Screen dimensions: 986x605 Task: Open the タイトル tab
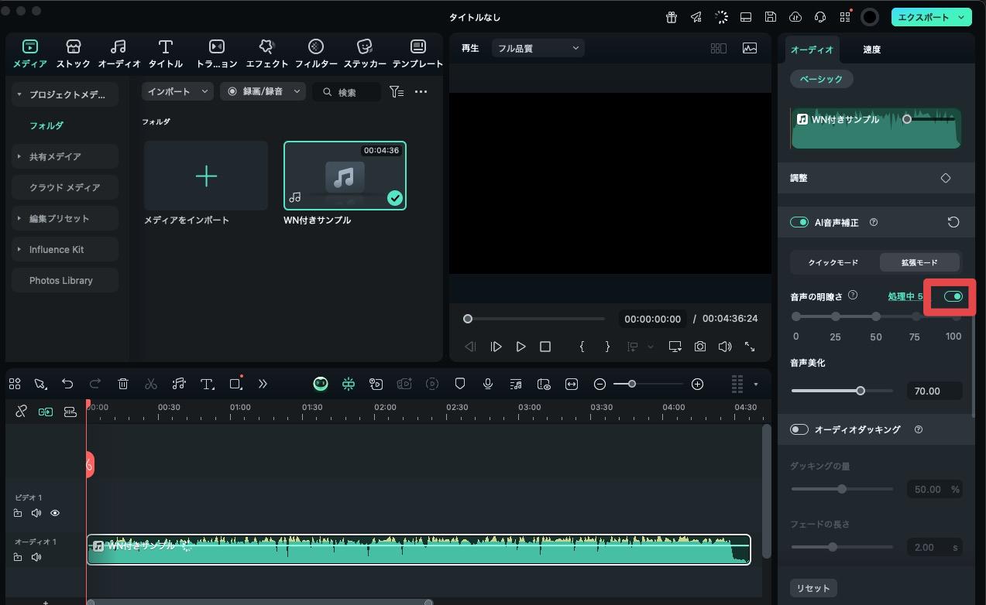[165, 53]
